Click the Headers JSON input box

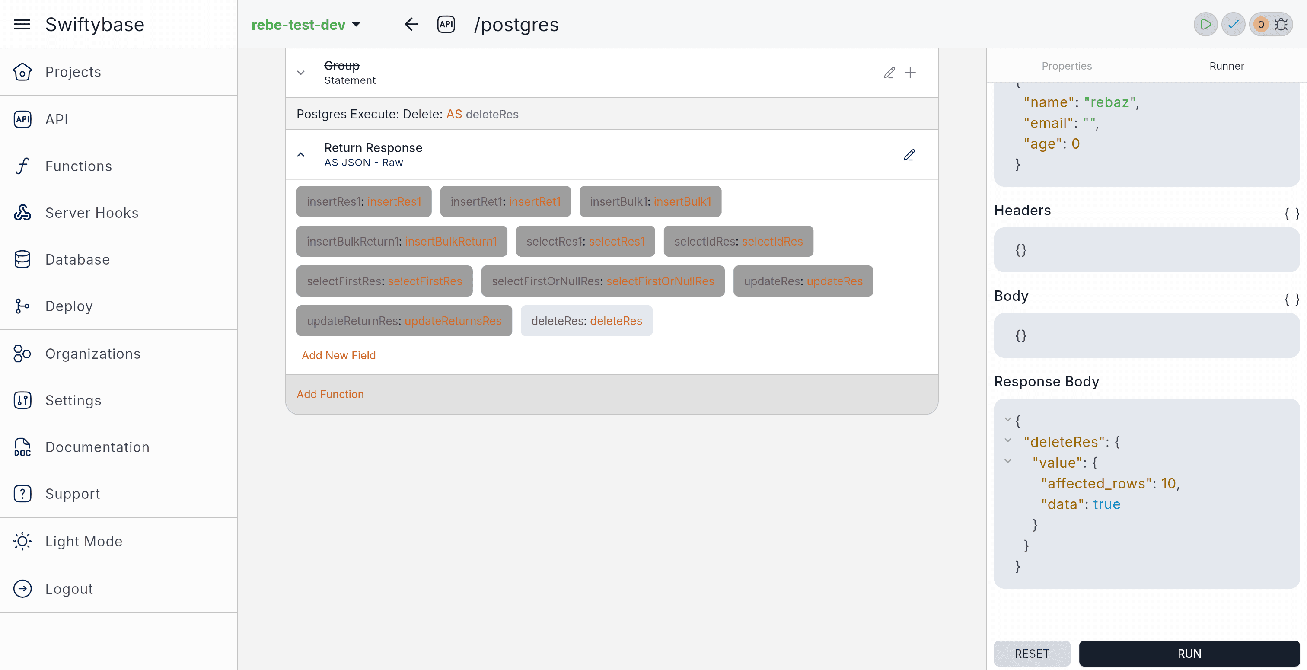point(1147,250)
